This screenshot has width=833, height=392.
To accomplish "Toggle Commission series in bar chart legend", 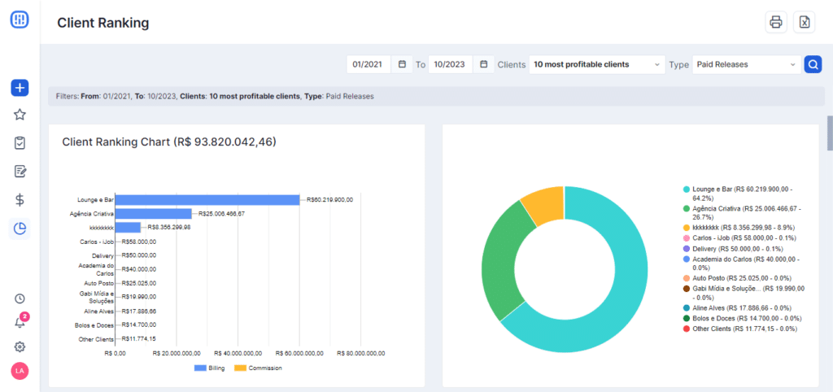I will (x=258, y=368).
